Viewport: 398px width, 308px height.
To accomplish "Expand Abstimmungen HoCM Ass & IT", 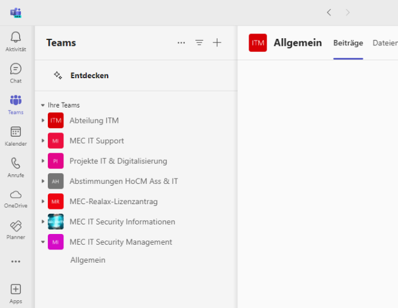I will click(43, 181).
